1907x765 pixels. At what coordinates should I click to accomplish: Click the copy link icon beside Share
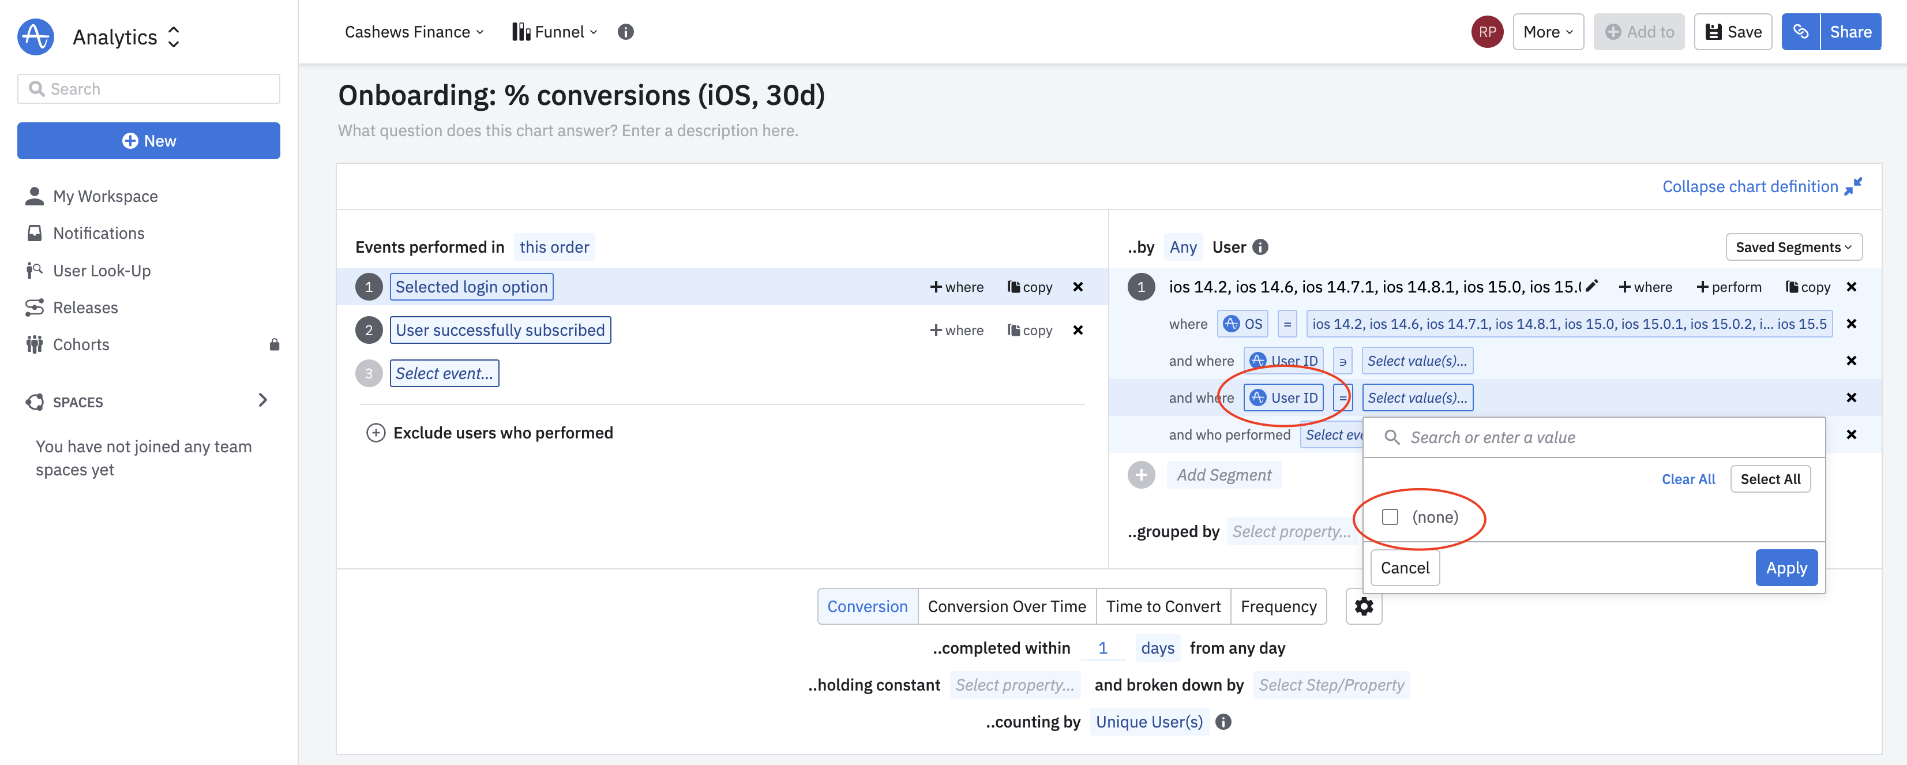click(x=1800, y=32)
